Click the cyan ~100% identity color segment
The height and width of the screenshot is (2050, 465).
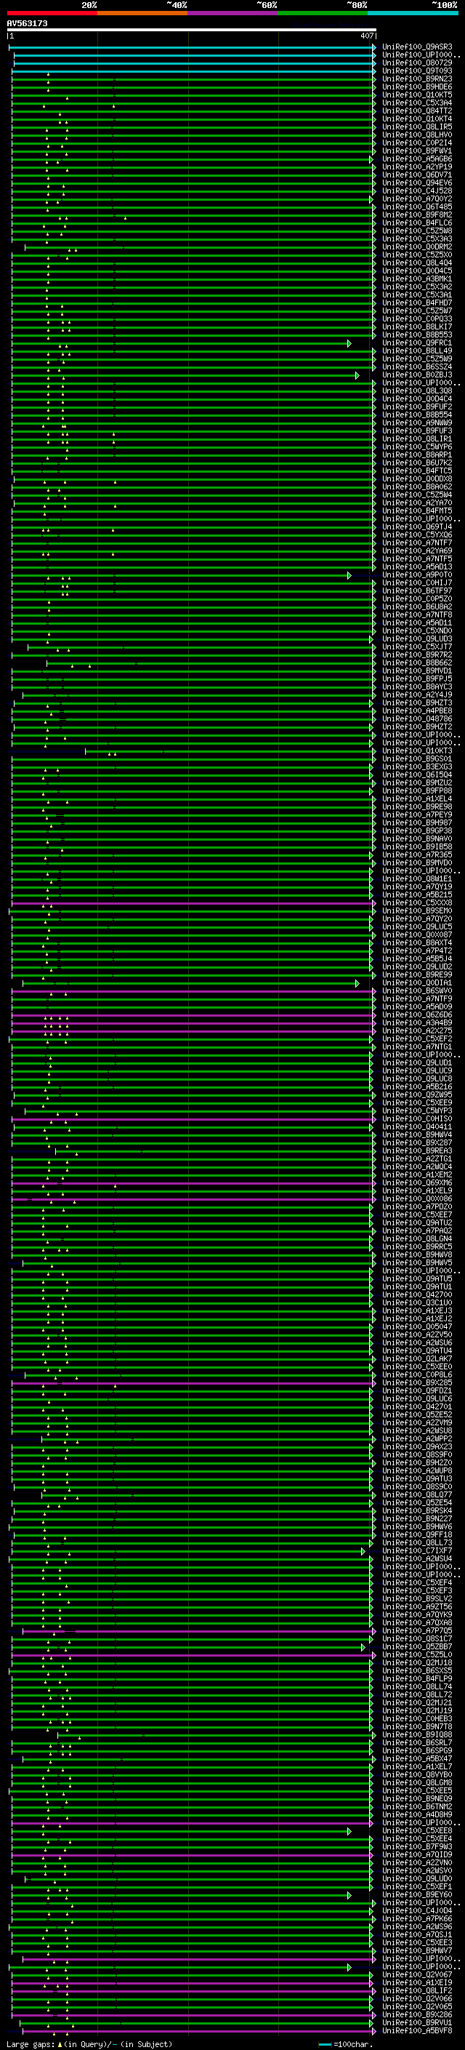point(413,13)
